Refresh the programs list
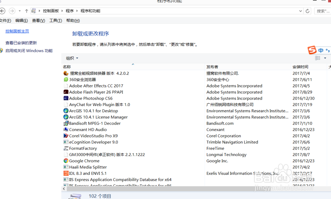The image size is (331, 199). click(307, 11)
